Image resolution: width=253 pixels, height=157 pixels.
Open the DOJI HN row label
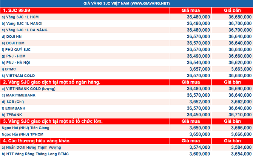[x=11, y=37]
